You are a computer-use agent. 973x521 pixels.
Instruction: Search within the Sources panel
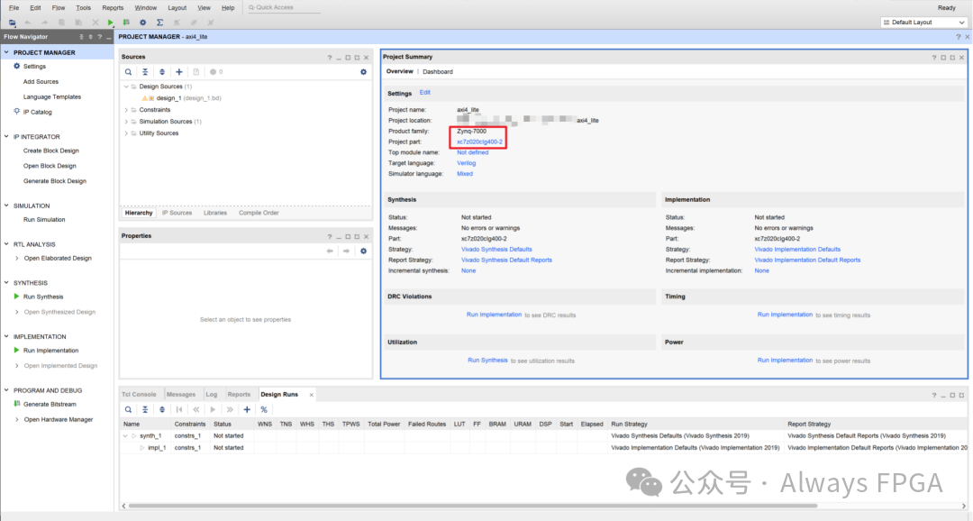(129, 72)
